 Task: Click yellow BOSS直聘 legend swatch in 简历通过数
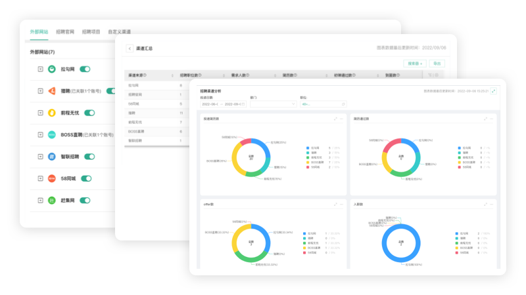[459, 162]
